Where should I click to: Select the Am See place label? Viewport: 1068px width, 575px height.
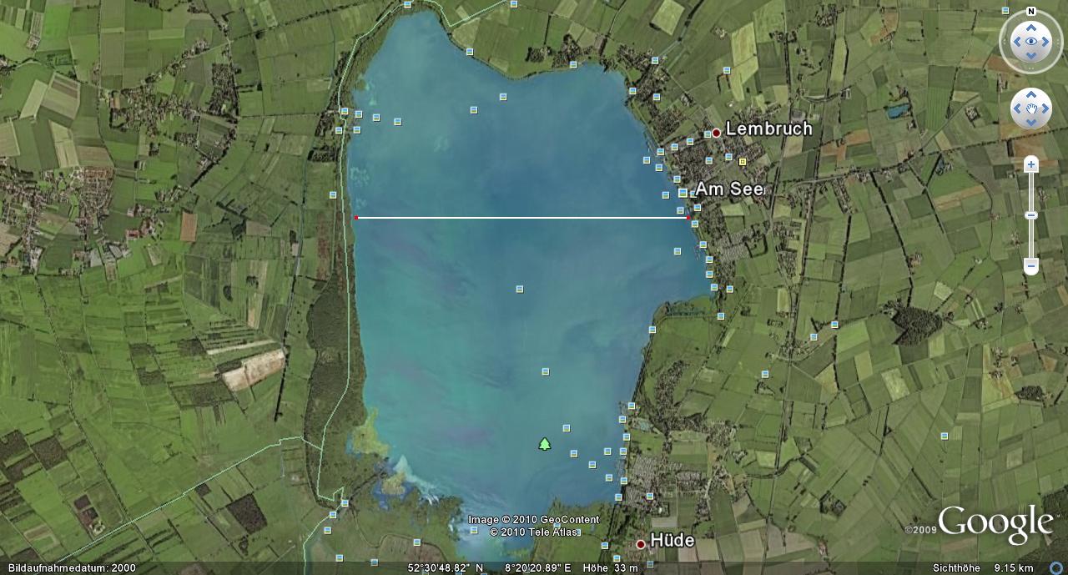(729, 189)
